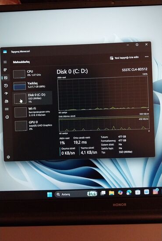Open the Processes page icon
162x241 pixels.
coord(5,70)
